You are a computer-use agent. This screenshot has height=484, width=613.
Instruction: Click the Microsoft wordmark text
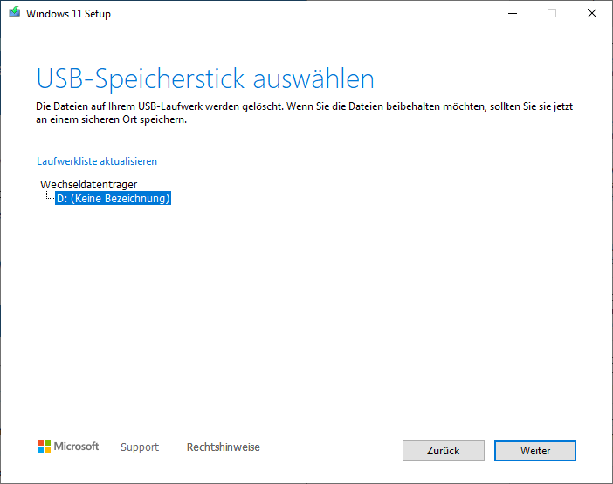click(77, 447)
